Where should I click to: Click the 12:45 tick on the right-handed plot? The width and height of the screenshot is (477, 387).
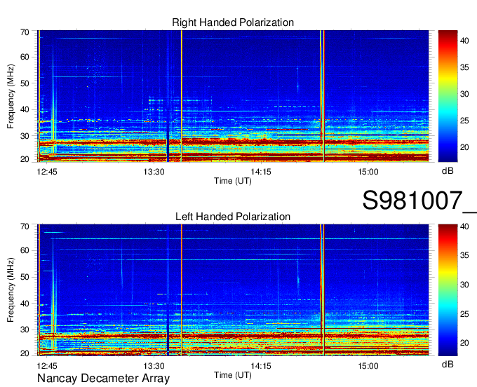click(47, 172)
